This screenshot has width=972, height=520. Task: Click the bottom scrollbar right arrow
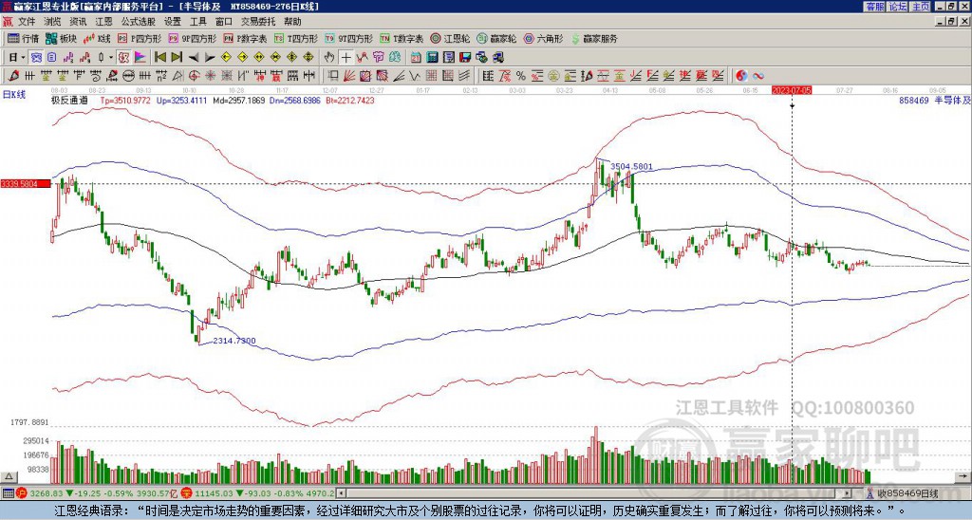848,493
